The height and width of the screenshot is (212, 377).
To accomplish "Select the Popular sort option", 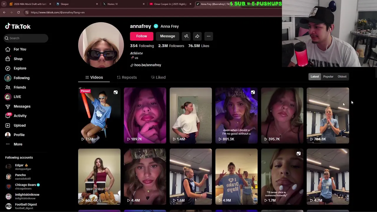I will coord(328,77).
